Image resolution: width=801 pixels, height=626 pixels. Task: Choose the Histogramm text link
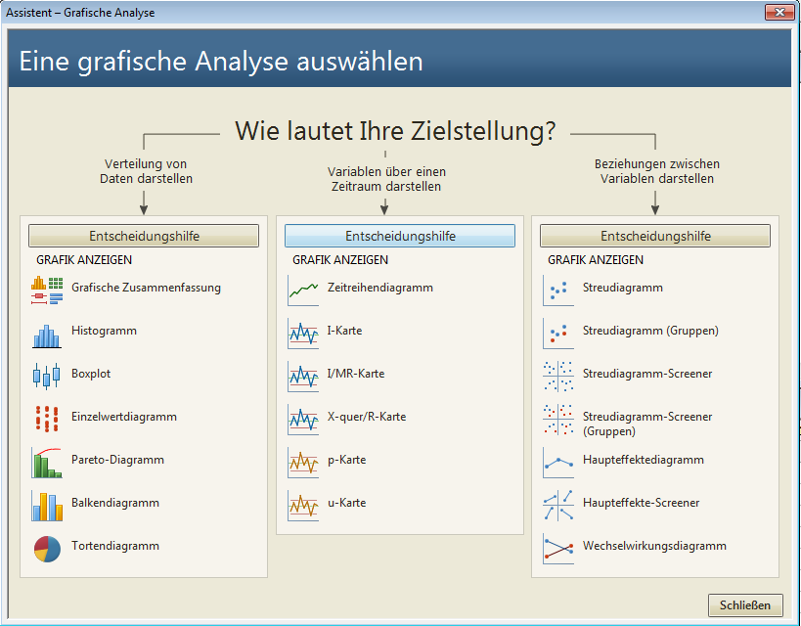click(x=105, y=331)
